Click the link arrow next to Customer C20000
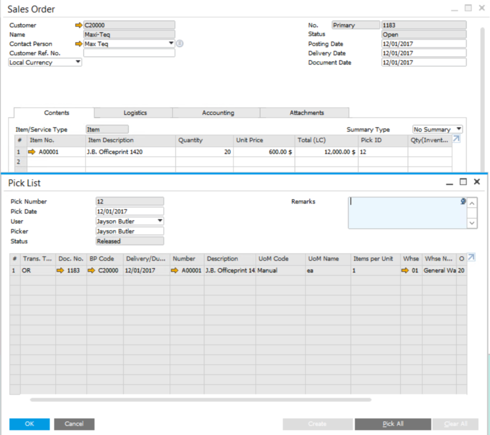The height and width of the screenshot is (435, 490). [78, 25]
